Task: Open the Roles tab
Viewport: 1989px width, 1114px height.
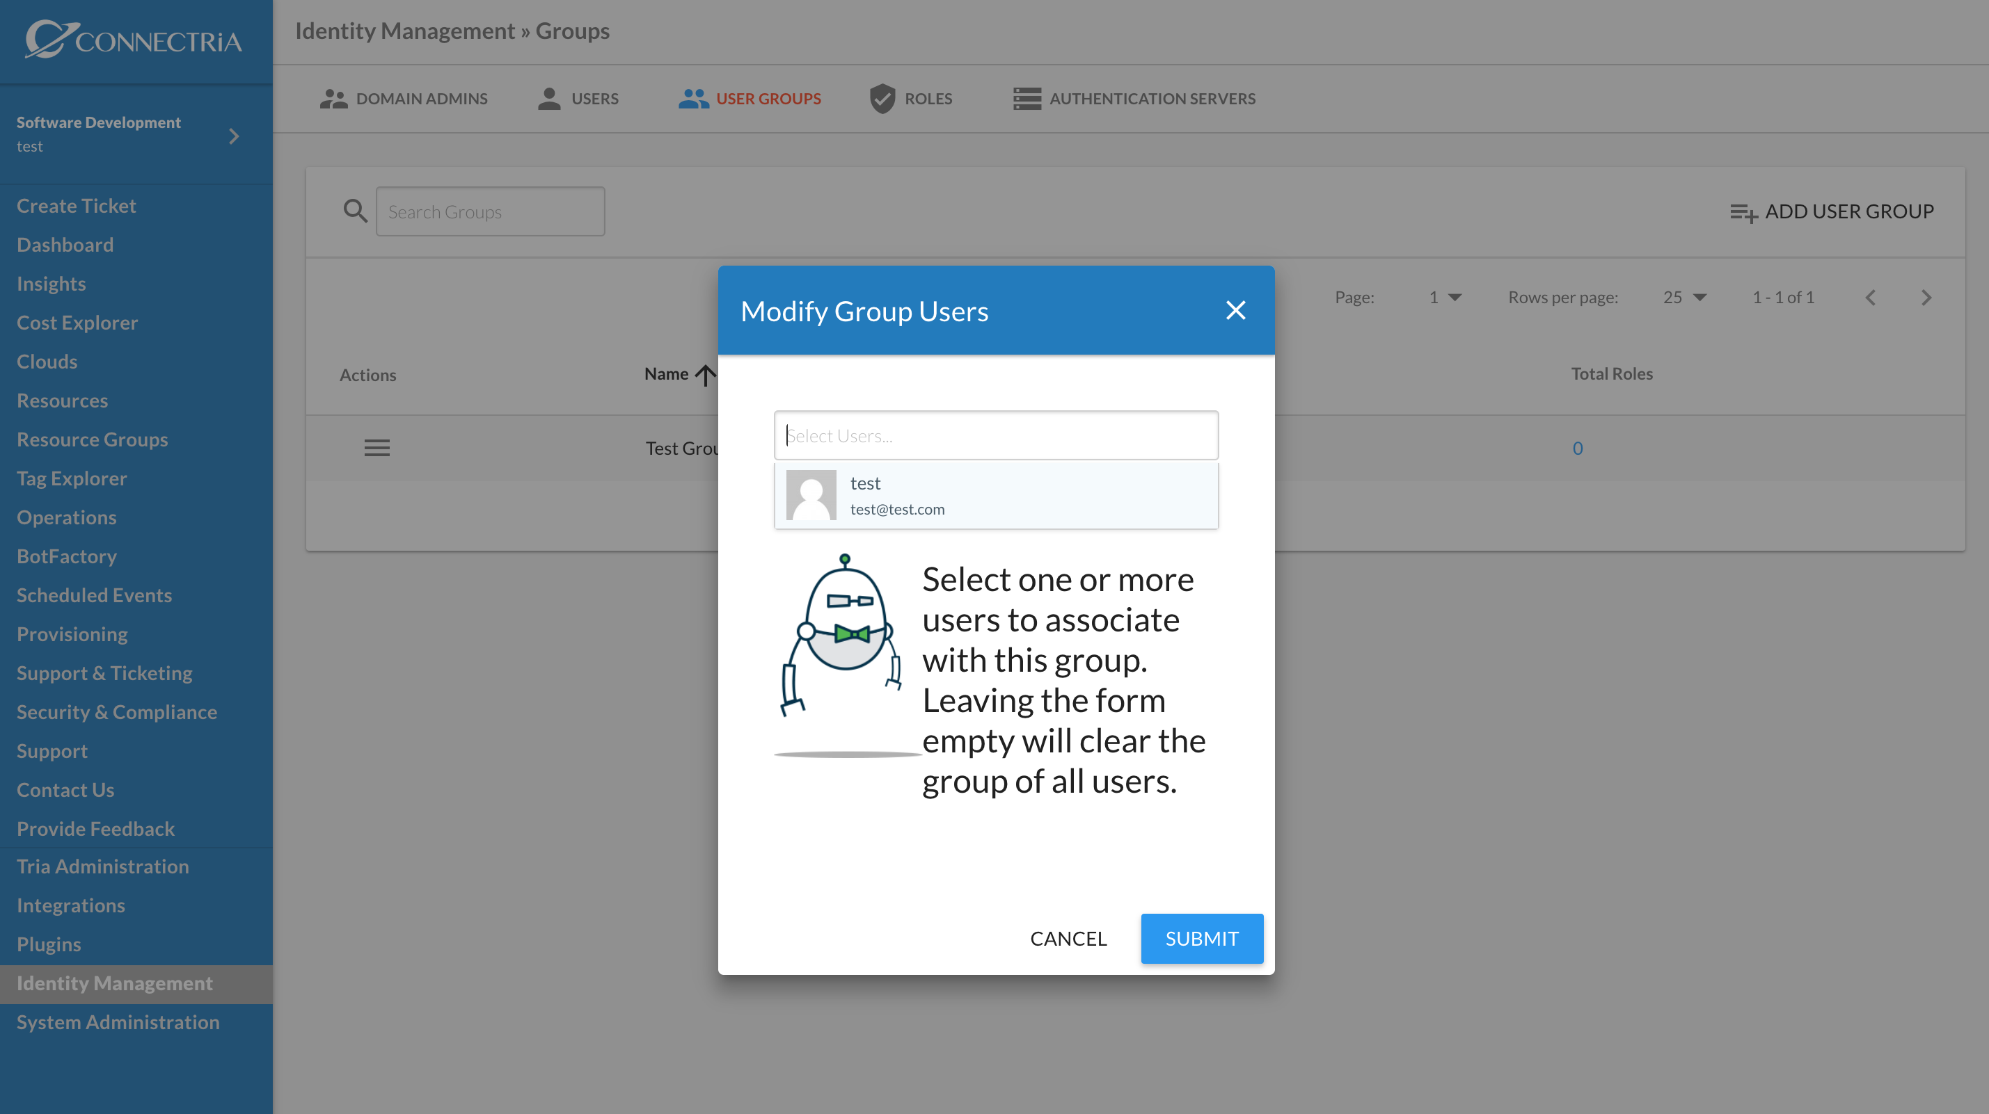Action: [910, 99]
